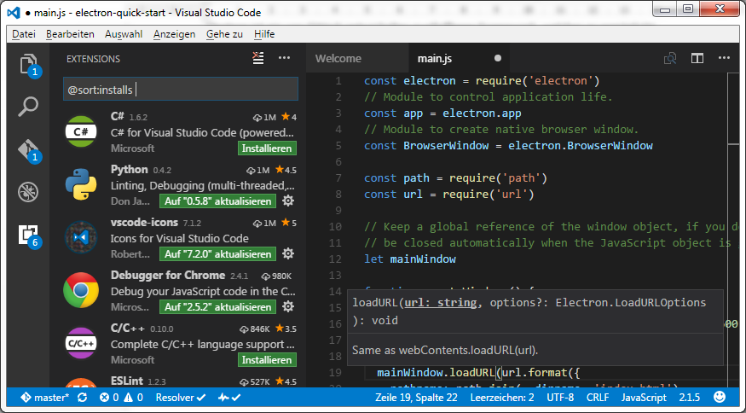This screenshot has height=413, width=746.
Task: Open the Debugger for Chrome title
Action: (167, 276)
